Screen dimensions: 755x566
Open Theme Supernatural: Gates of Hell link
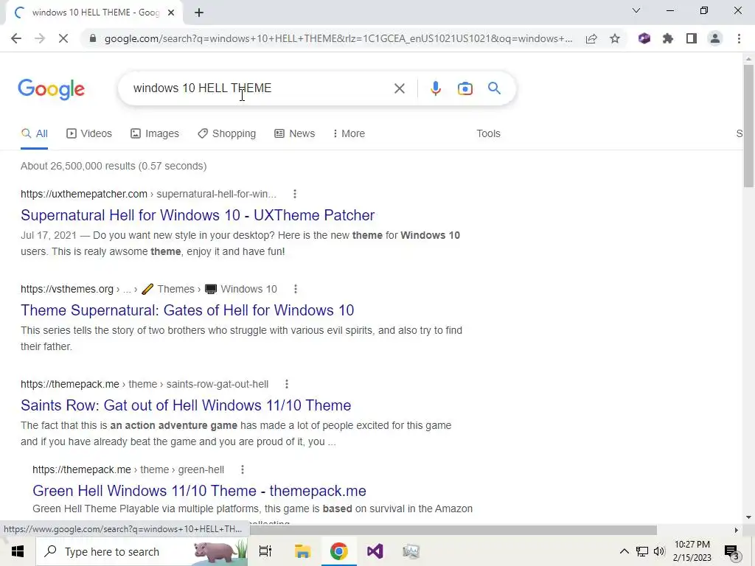pyautogui.click(x=187, y=310)
